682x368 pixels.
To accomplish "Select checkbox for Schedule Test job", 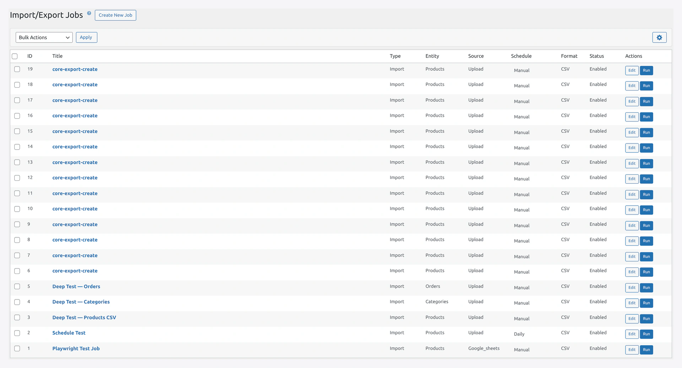I will coord(17,333).
